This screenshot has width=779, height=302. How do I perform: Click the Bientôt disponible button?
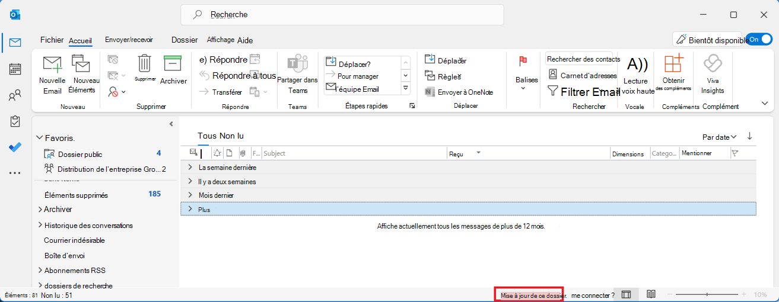(x=707, y=40)
